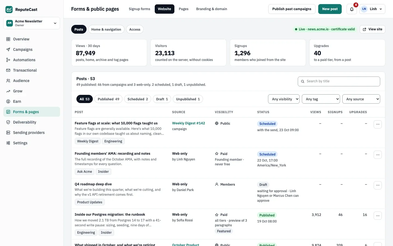Screen dimensions: 393x246
Task: Click the New post button
Action: [x=330, y=9]
